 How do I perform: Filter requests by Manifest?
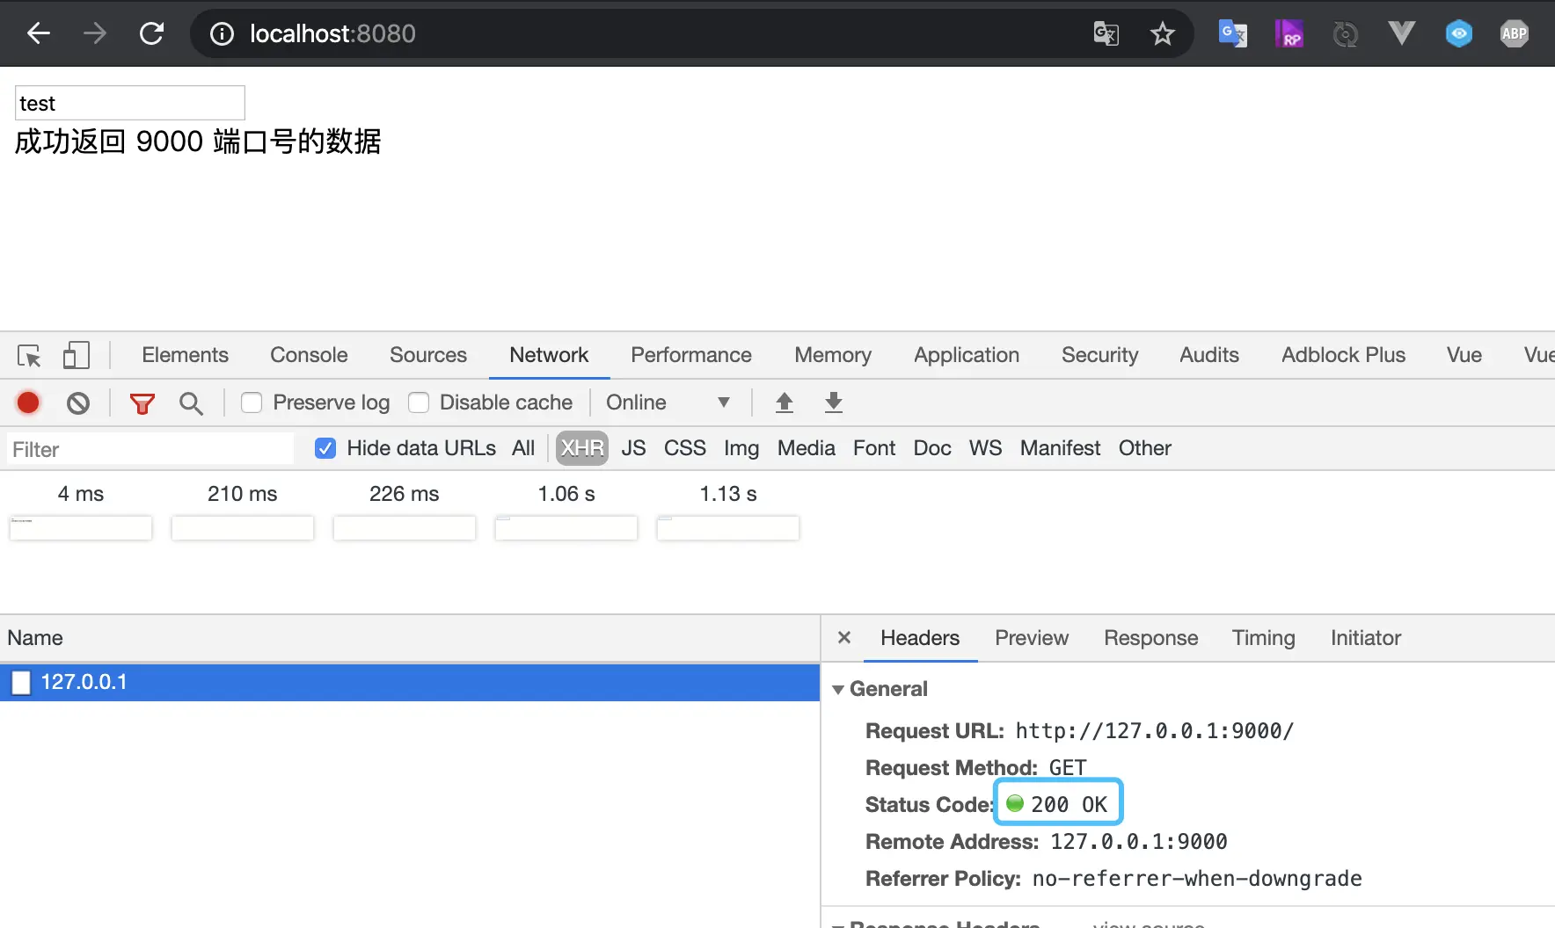click(x=1060, y=448)
